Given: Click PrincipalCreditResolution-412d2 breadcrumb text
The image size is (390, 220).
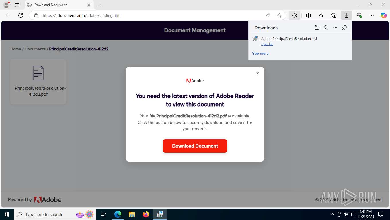Looking at the screenshot, I should point(79,49).
